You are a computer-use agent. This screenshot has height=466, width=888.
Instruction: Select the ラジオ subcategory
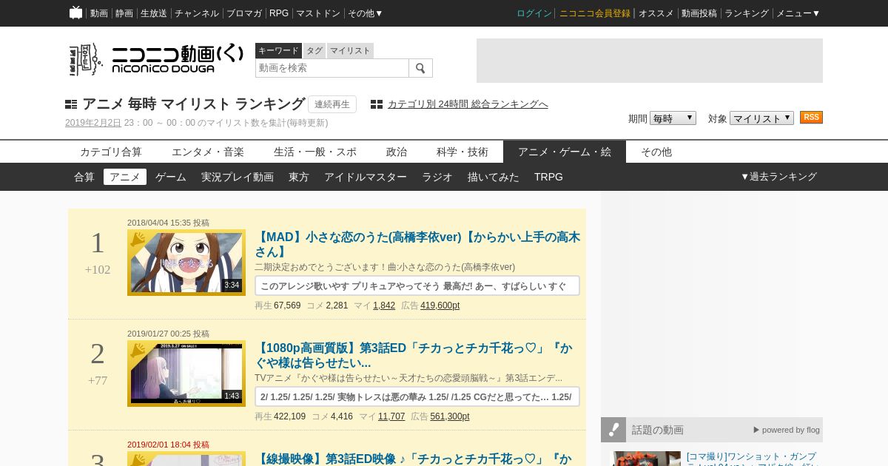click(x=437, y=177)
